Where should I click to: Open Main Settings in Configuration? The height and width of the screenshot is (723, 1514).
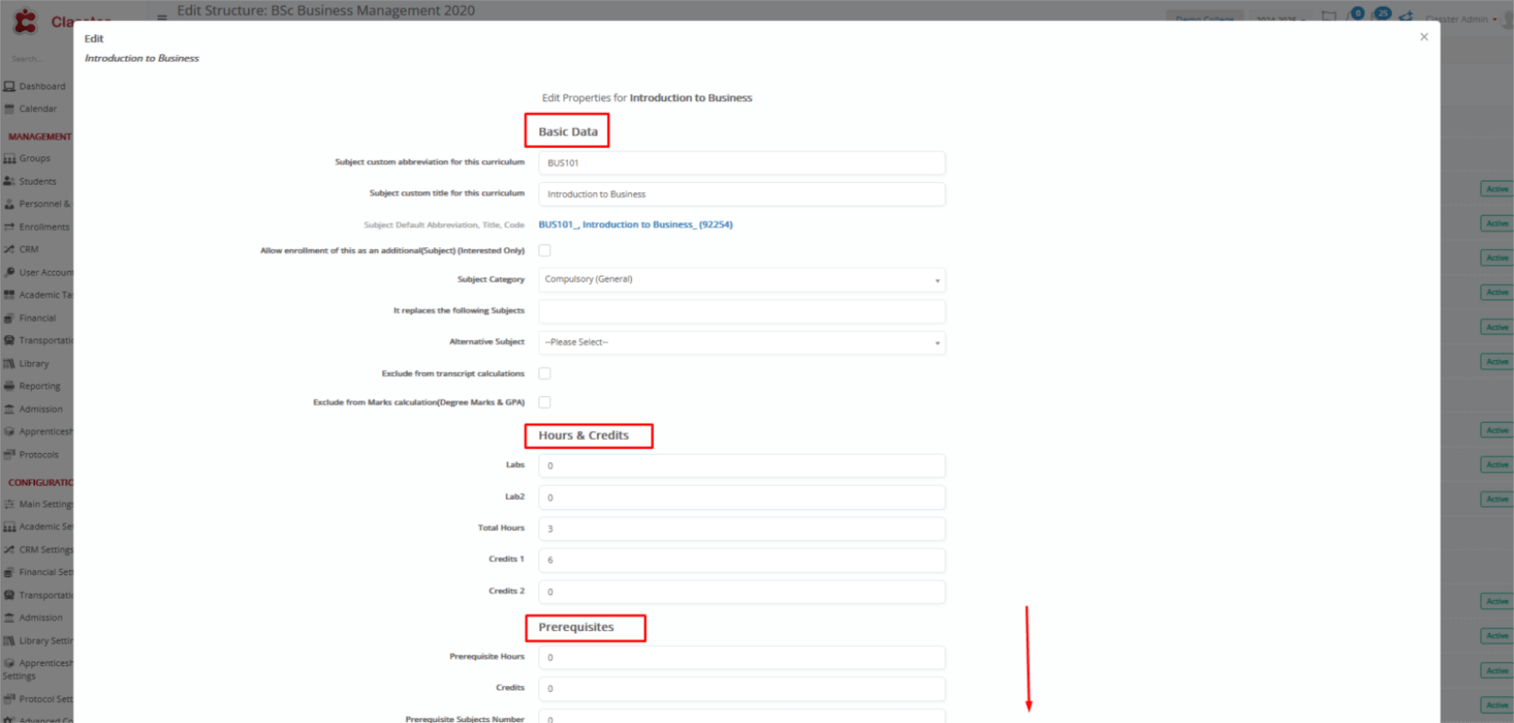38,504
